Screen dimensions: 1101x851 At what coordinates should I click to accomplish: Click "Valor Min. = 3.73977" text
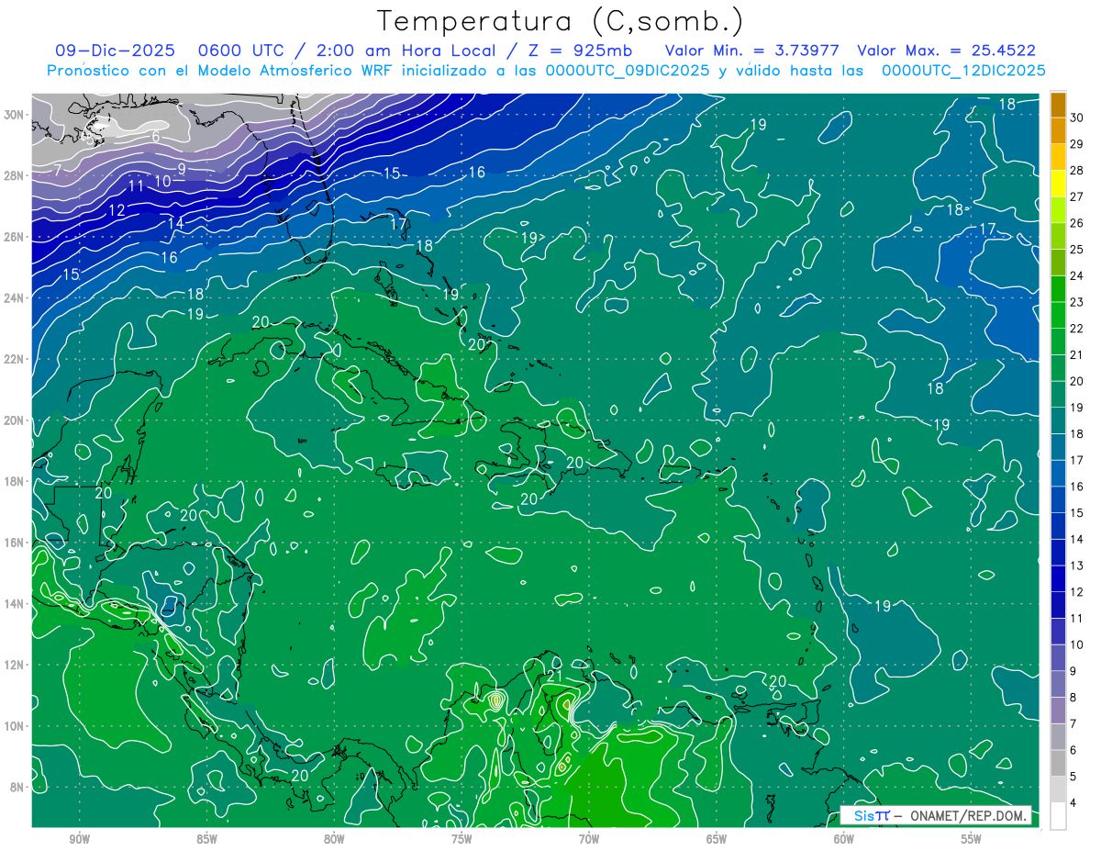[x=754, y=50]
